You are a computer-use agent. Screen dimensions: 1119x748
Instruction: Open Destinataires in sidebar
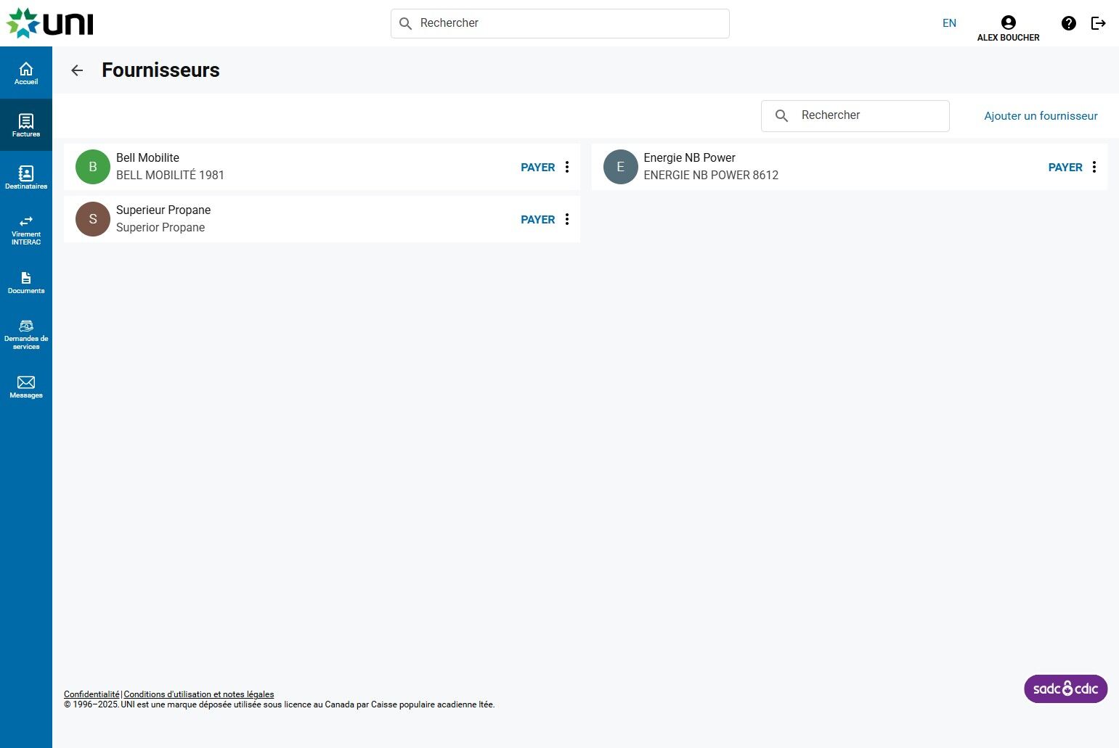pos(26,177)
